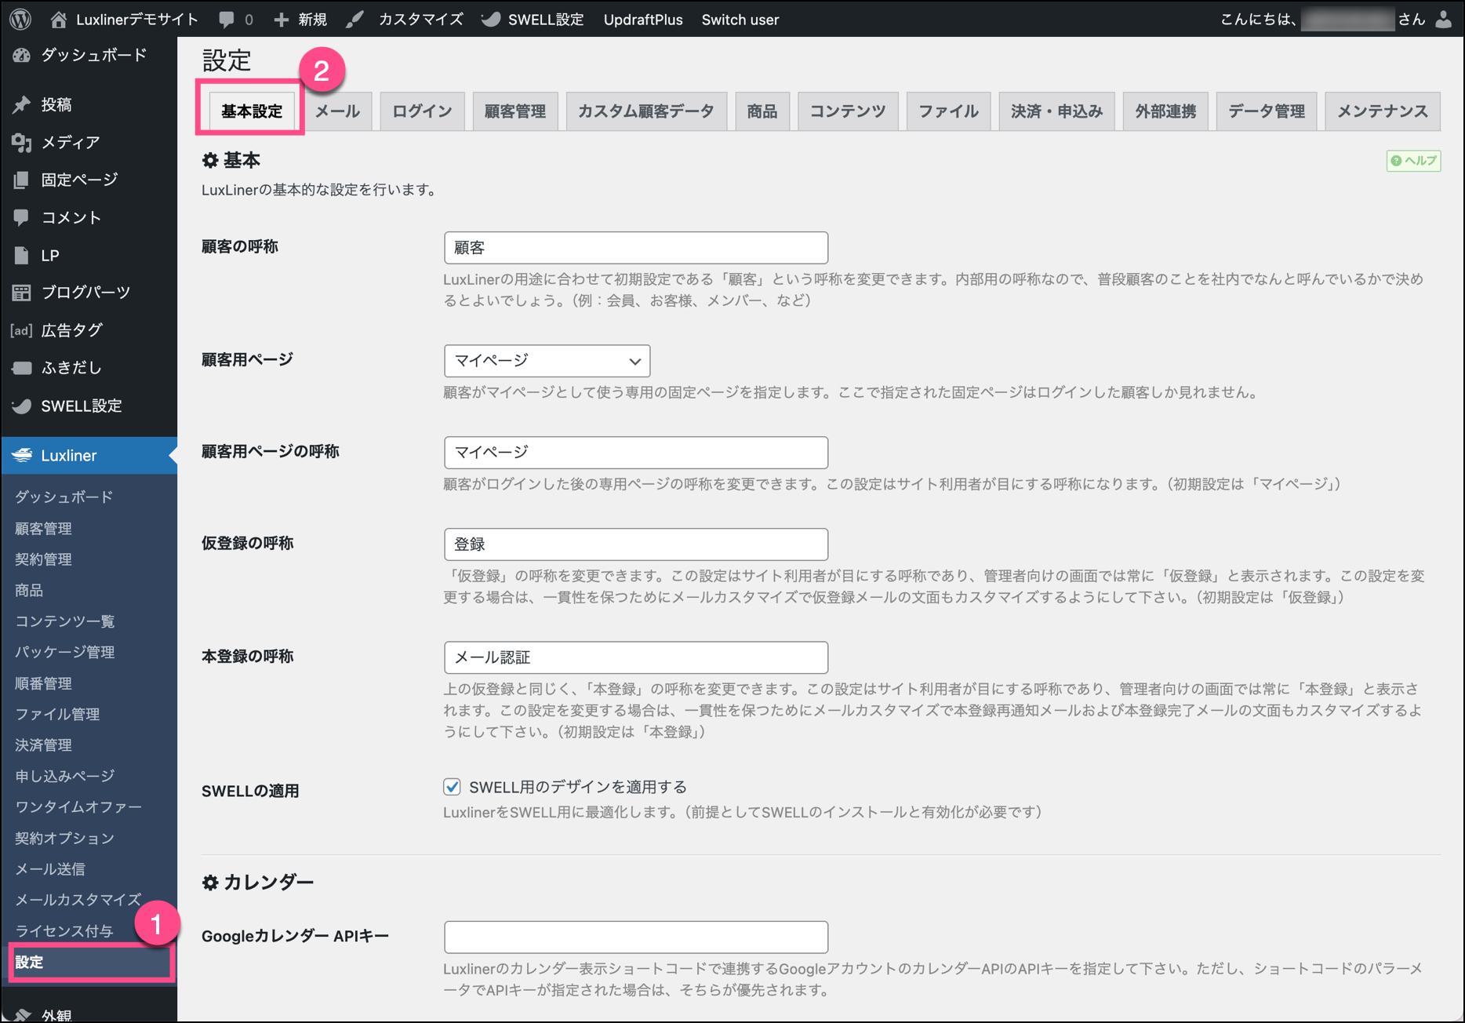Click the 顧客の呼称 text field
The height and width of the screenshot is (1023, 1465).
tap(635, 248)
